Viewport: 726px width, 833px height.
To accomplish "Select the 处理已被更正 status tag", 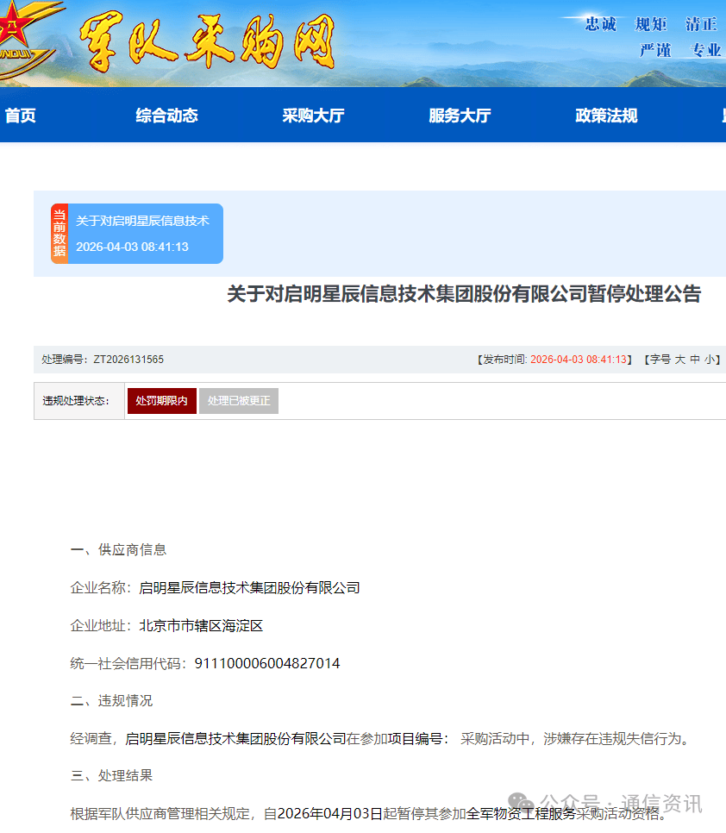I will coord(239,400).
